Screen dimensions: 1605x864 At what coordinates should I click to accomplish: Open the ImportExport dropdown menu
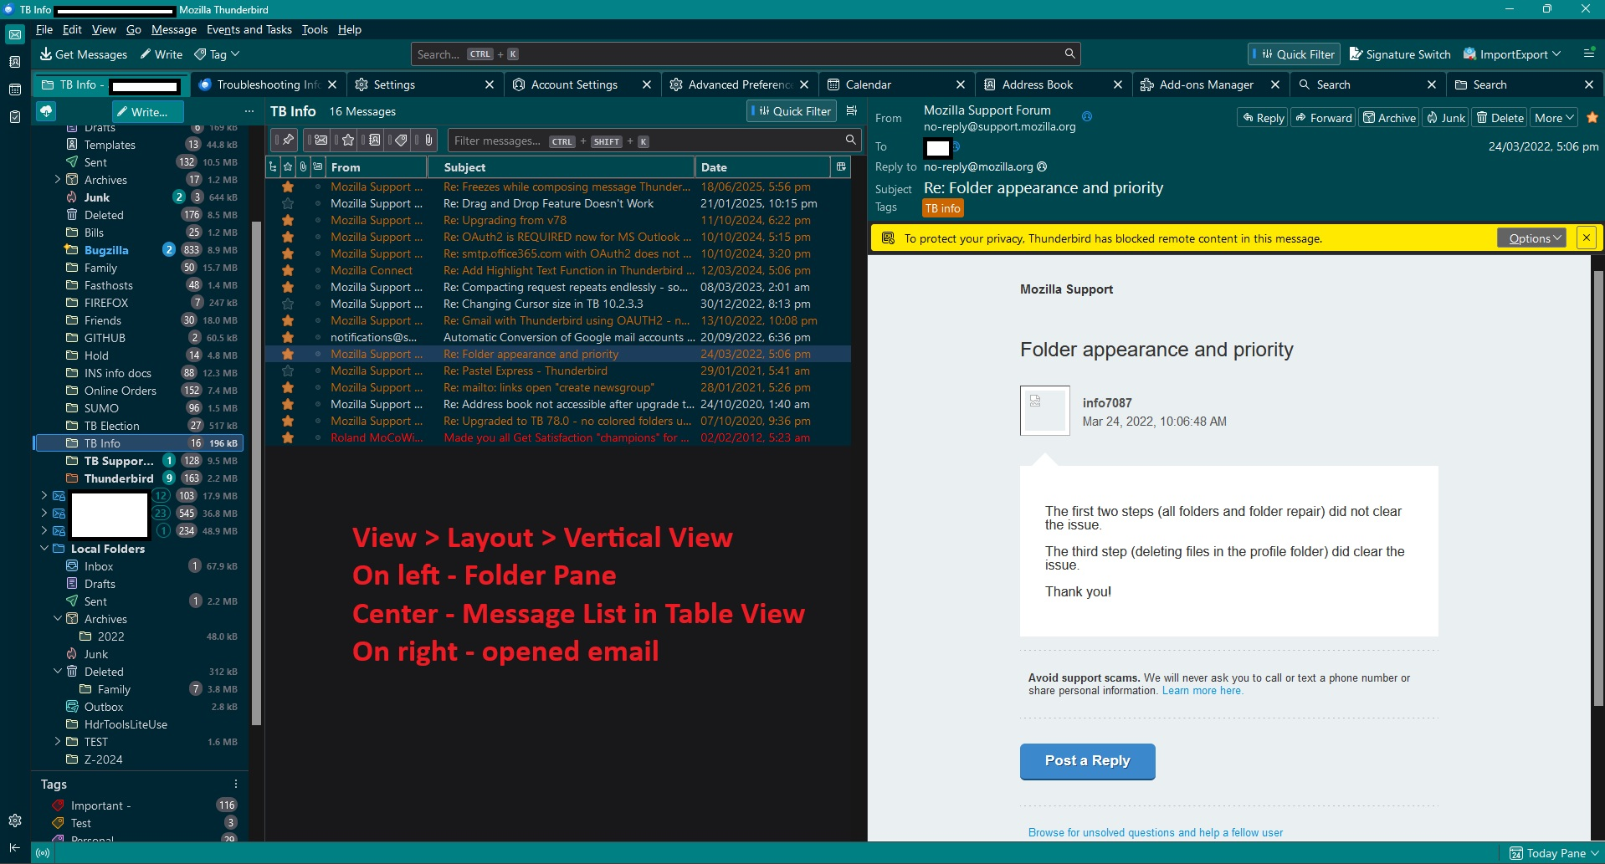(x=1512, y=54)
